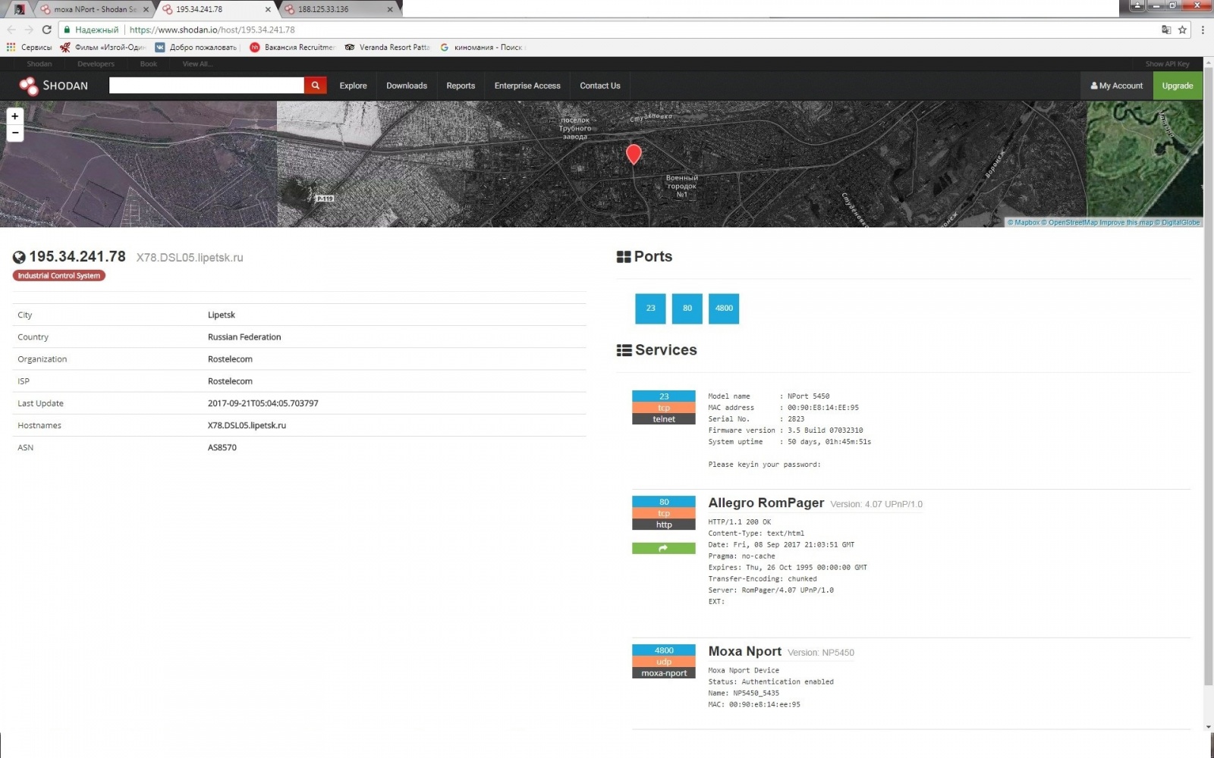1214x758 pixels.
Task: Jump to port 4800 box
Action: [724, 309]
